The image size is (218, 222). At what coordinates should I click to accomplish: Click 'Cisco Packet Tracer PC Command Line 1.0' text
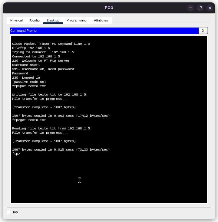[x=51, y=44]
